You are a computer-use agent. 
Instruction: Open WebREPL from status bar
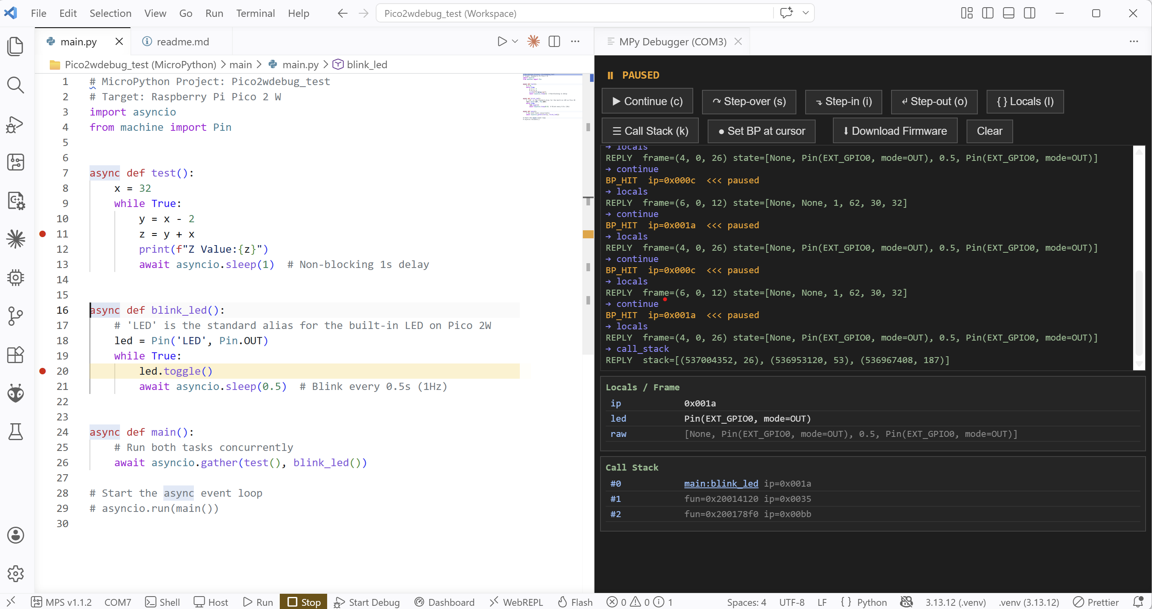click(516, 602)
